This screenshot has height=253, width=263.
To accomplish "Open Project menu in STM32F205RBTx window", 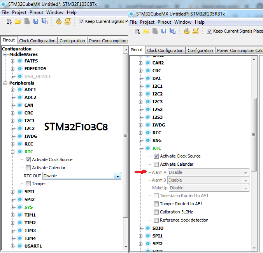I will pyautogui.click(x=147, y=22).
